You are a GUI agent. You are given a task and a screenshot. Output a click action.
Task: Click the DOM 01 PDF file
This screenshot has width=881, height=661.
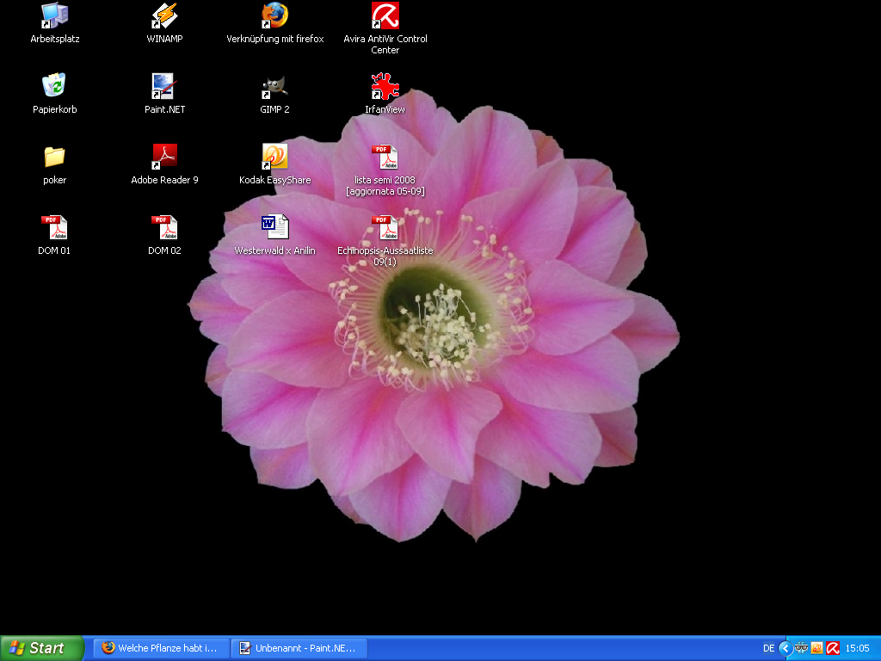(54, 227)
